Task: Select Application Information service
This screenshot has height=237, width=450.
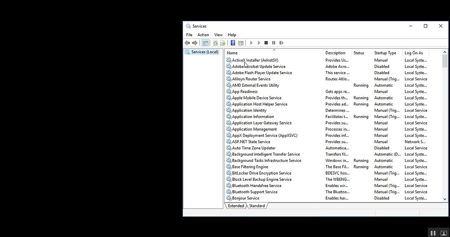Action: [253, 117]
